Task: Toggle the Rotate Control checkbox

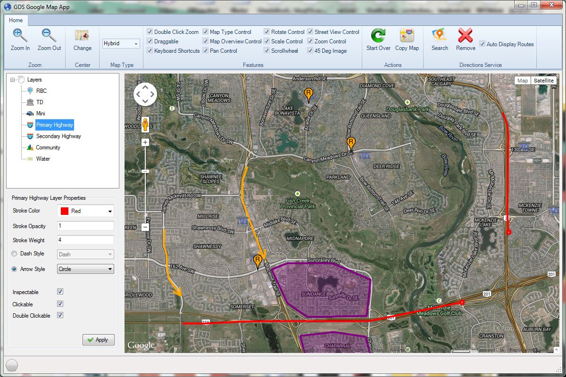Action: [x=267, y=32]
